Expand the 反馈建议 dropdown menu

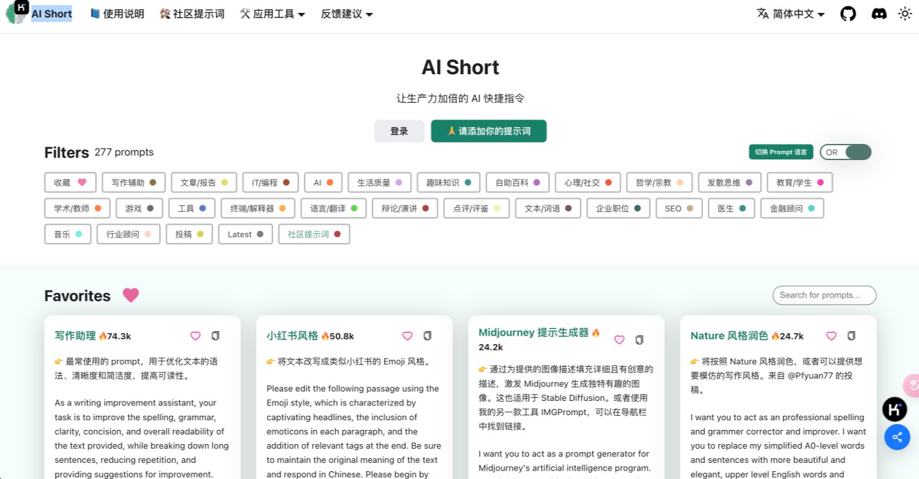click(347, 14)
